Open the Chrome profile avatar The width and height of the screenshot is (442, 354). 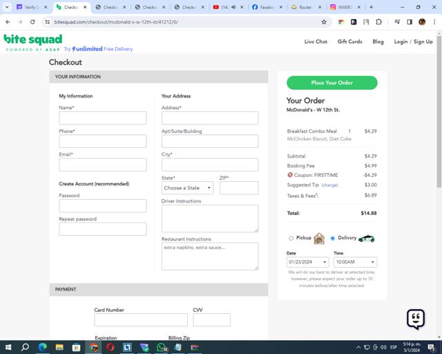pos(422,21)
